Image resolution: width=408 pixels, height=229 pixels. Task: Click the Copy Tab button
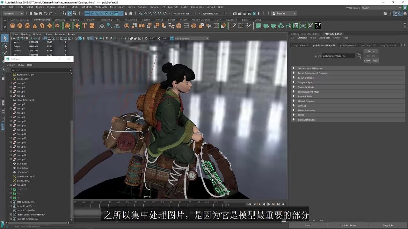(388, 225)
